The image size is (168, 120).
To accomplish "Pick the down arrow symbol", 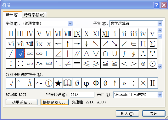I will click(x=86, y=44).
